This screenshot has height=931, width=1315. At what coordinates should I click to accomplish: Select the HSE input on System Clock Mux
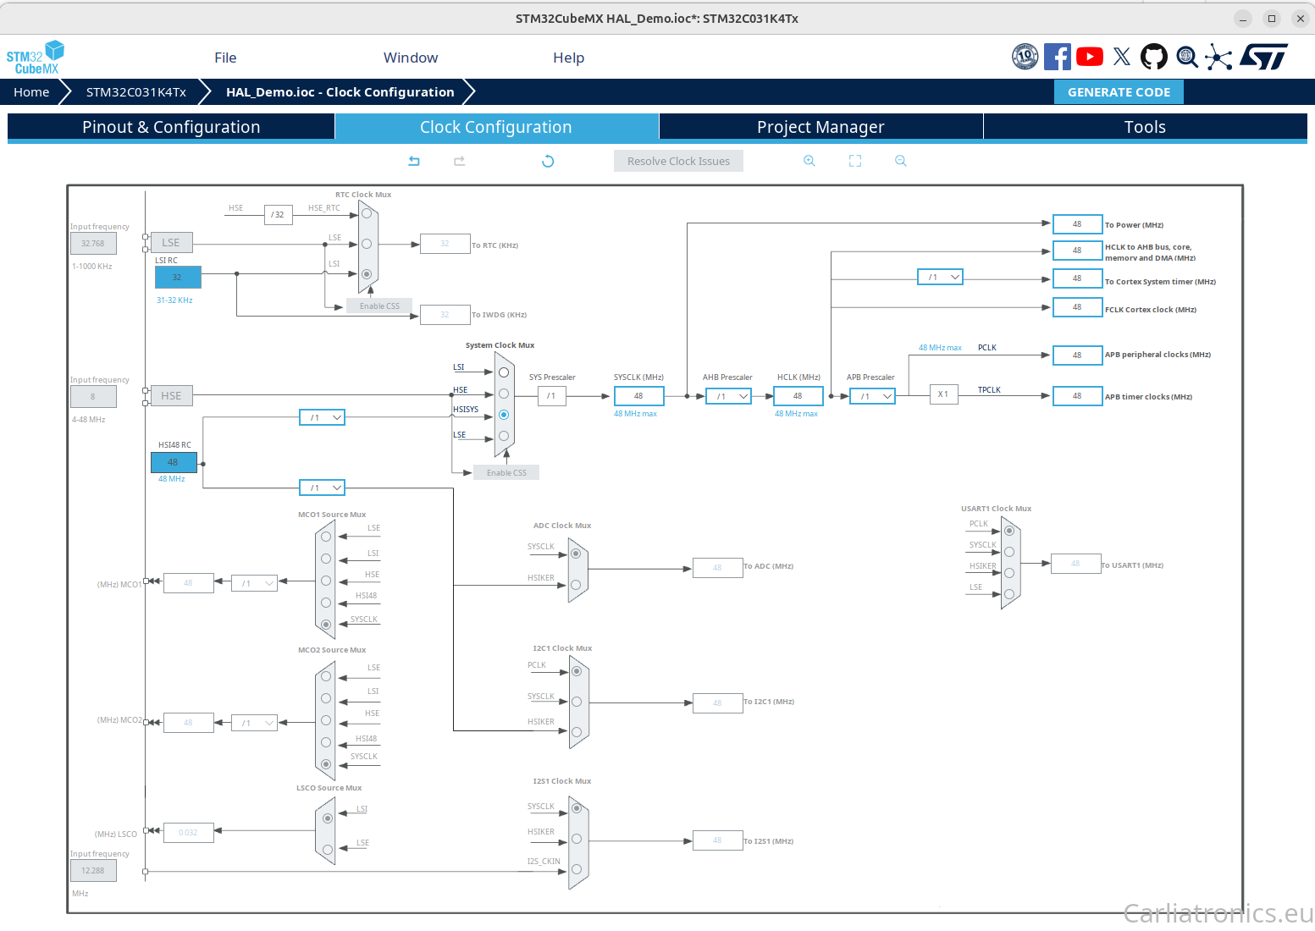tap(504, 394)
